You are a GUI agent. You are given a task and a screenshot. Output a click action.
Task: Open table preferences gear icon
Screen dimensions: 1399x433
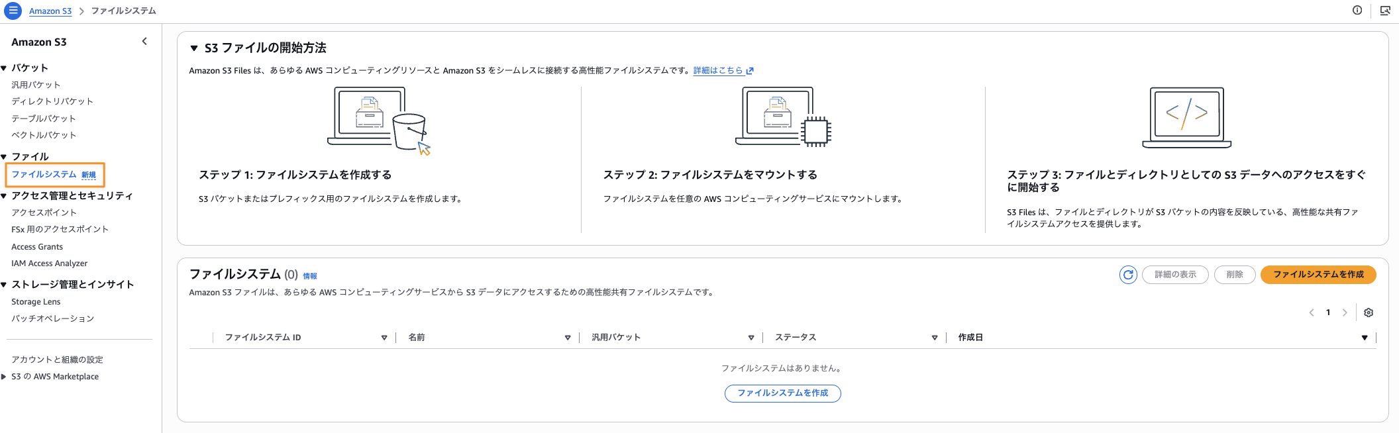(1369, 313)
